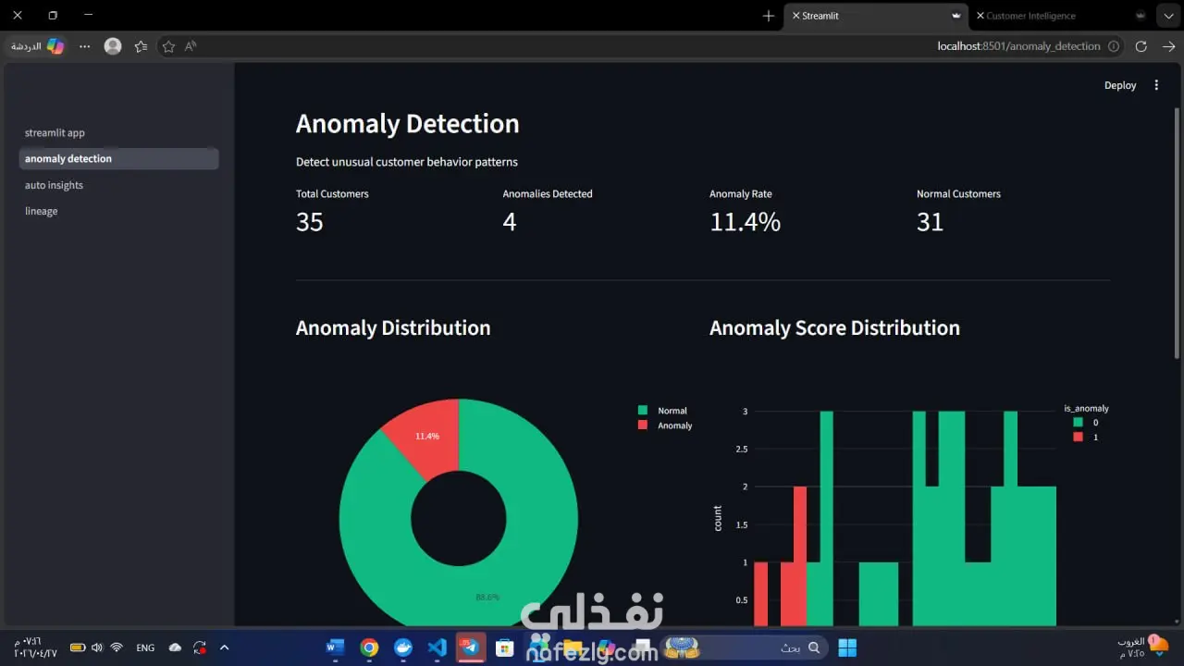This screenshot has width=1184, height=666.
Task: Launch Visual Studio Code from taskbar
Action: 438,647
